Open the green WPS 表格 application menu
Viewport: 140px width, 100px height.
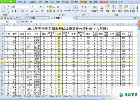[8, 2]
